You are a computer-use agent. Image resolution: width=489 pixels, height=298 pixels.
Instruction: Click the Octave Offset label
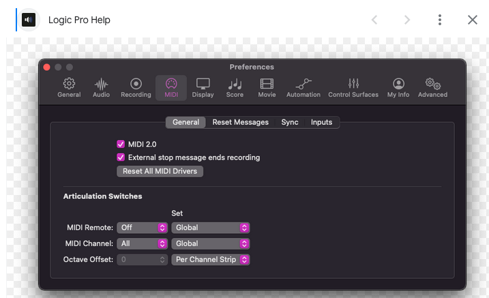(88, 259)
